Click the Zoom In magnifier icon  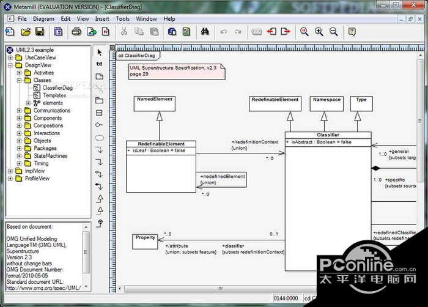click(x=319, y=32)
